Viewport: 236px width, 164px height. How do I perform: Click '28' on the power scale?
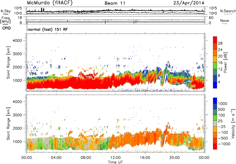[220, 43]
